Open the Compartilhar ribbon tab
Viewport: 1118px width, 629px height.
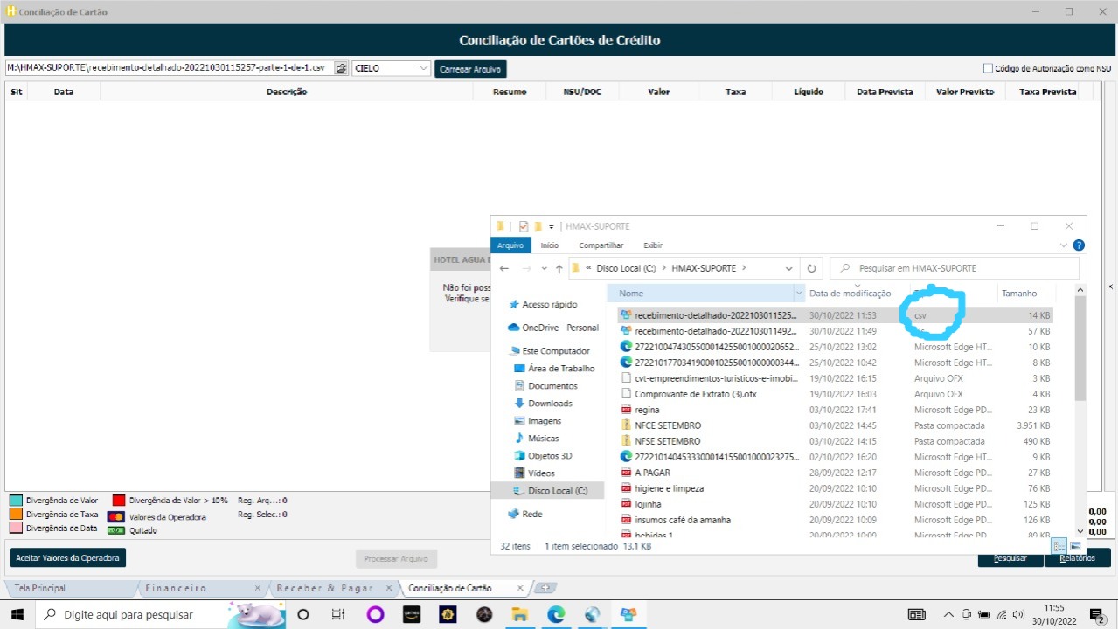click(x=601, y=245)
